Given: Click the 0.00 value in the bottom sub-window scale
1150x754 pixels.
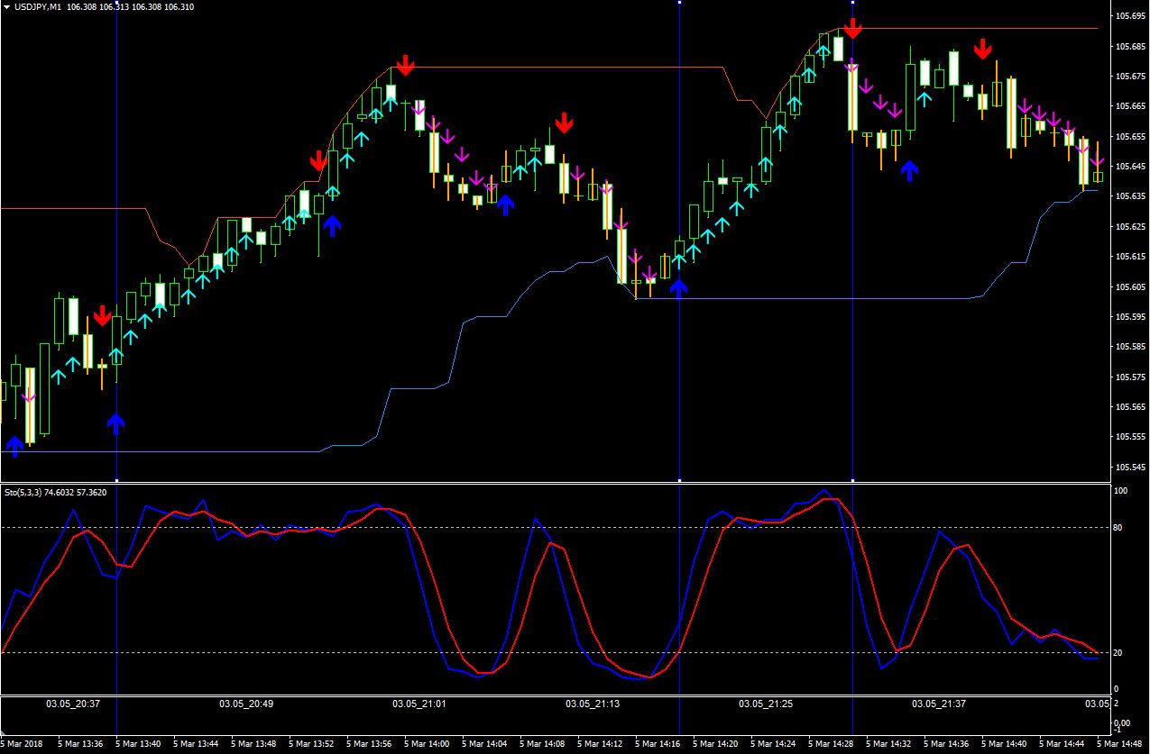Looking at the screenshot, I should 1122,722.
